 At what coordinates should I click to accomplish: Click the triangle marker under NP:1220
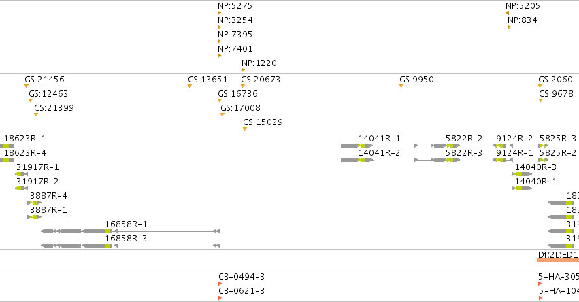tap(243, 70)
